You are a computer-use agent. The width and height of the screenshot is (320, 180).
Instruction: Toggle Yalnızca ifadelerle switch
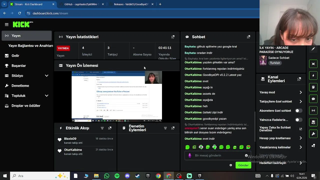point(298,120)
